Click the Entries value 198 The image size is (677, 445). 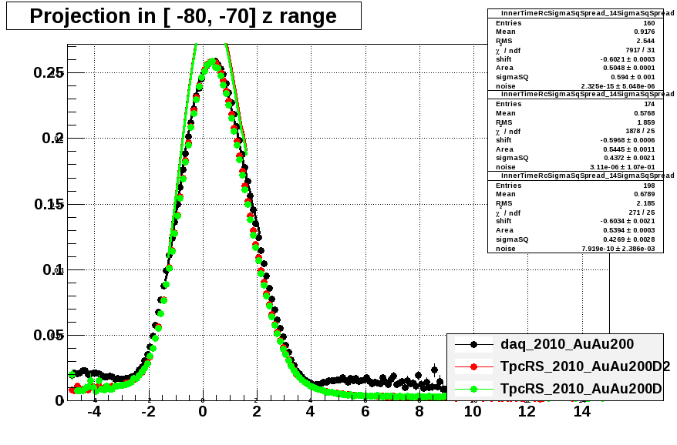(x=649, y=186)
